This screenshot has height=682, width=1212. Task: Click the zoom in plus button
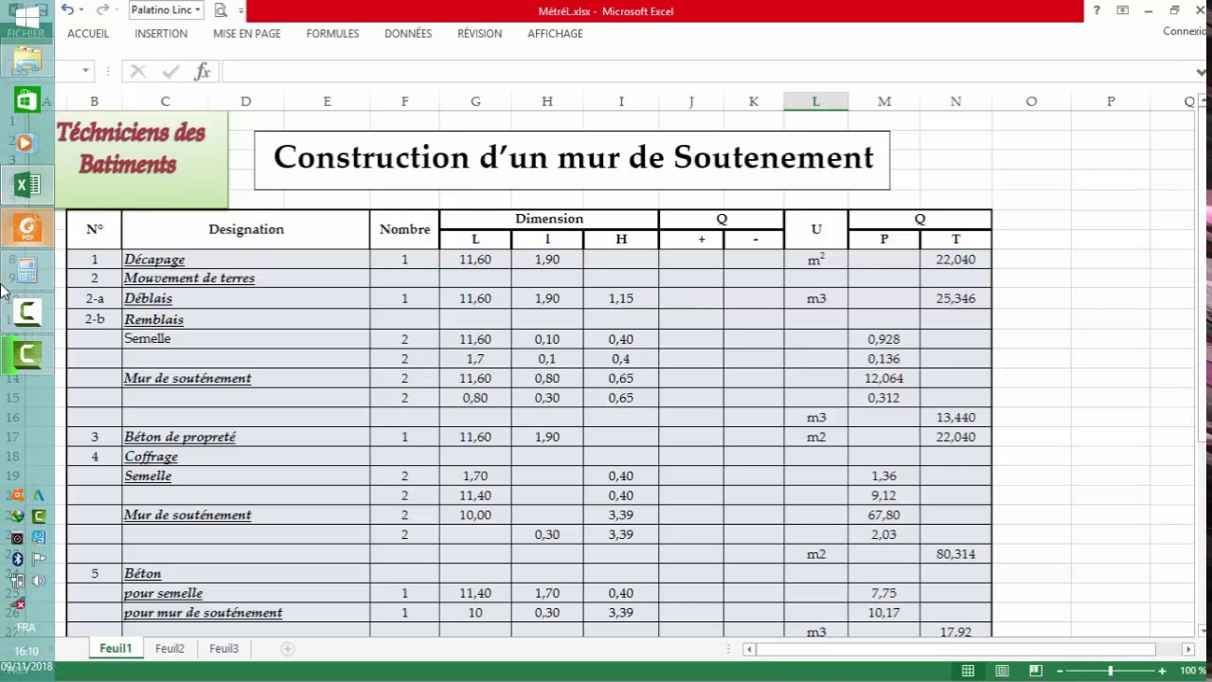coord(1162,671)
